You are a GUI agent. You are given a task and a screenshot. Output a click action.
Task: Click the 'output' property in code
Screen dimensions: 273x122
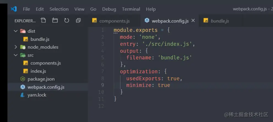point(129,51)
